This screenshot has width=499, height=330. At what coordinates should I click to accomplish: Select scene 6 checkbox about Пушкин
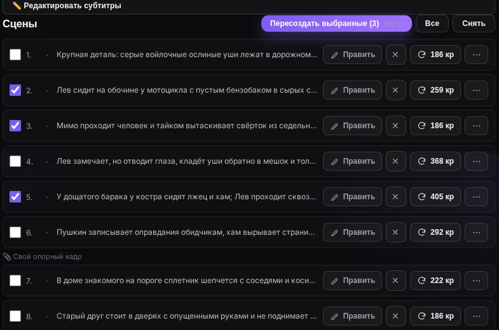pos(16,233)
